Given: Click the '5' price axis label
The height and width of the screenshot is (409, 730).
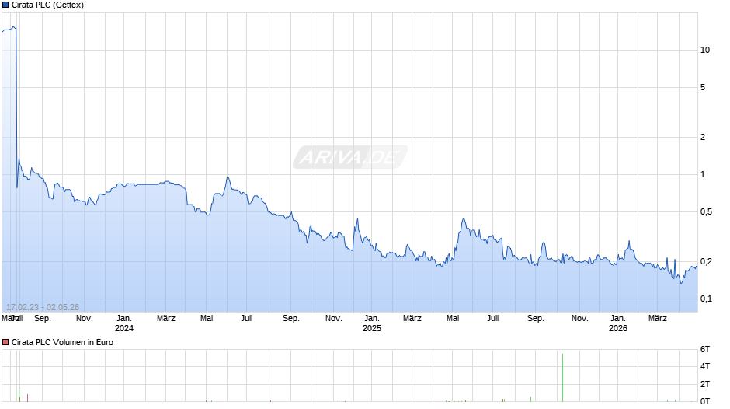Looking at the screenshot, I should pyautogui.click(x=703, y=87).
